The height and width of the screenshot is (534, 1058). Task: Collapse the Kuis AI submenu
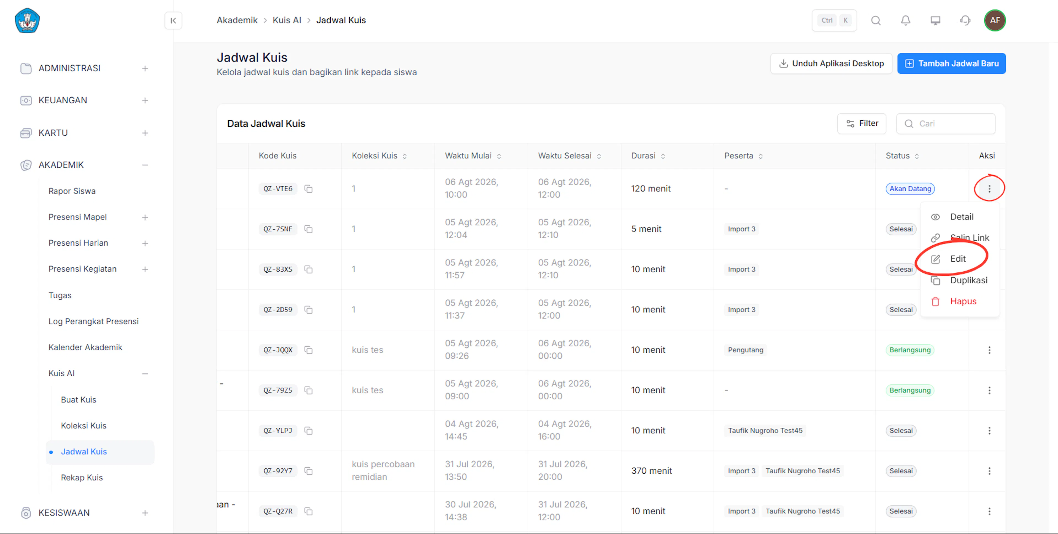point(145,374)
